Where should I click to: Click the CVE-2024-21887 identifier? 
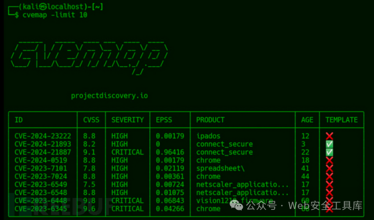click(x=43, y=152)
